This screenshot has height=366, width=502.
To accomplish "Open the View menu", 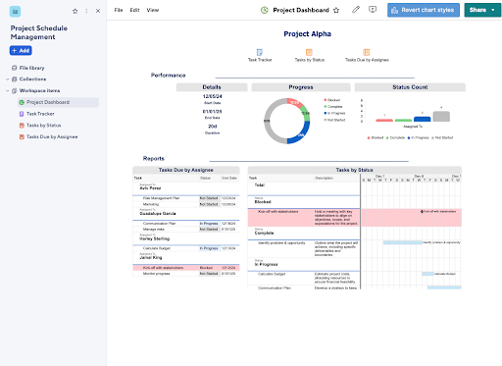I will pos(153,10).
